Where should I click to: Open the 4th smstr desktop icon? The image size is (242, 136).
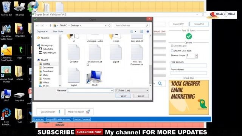tap(20, 9)
